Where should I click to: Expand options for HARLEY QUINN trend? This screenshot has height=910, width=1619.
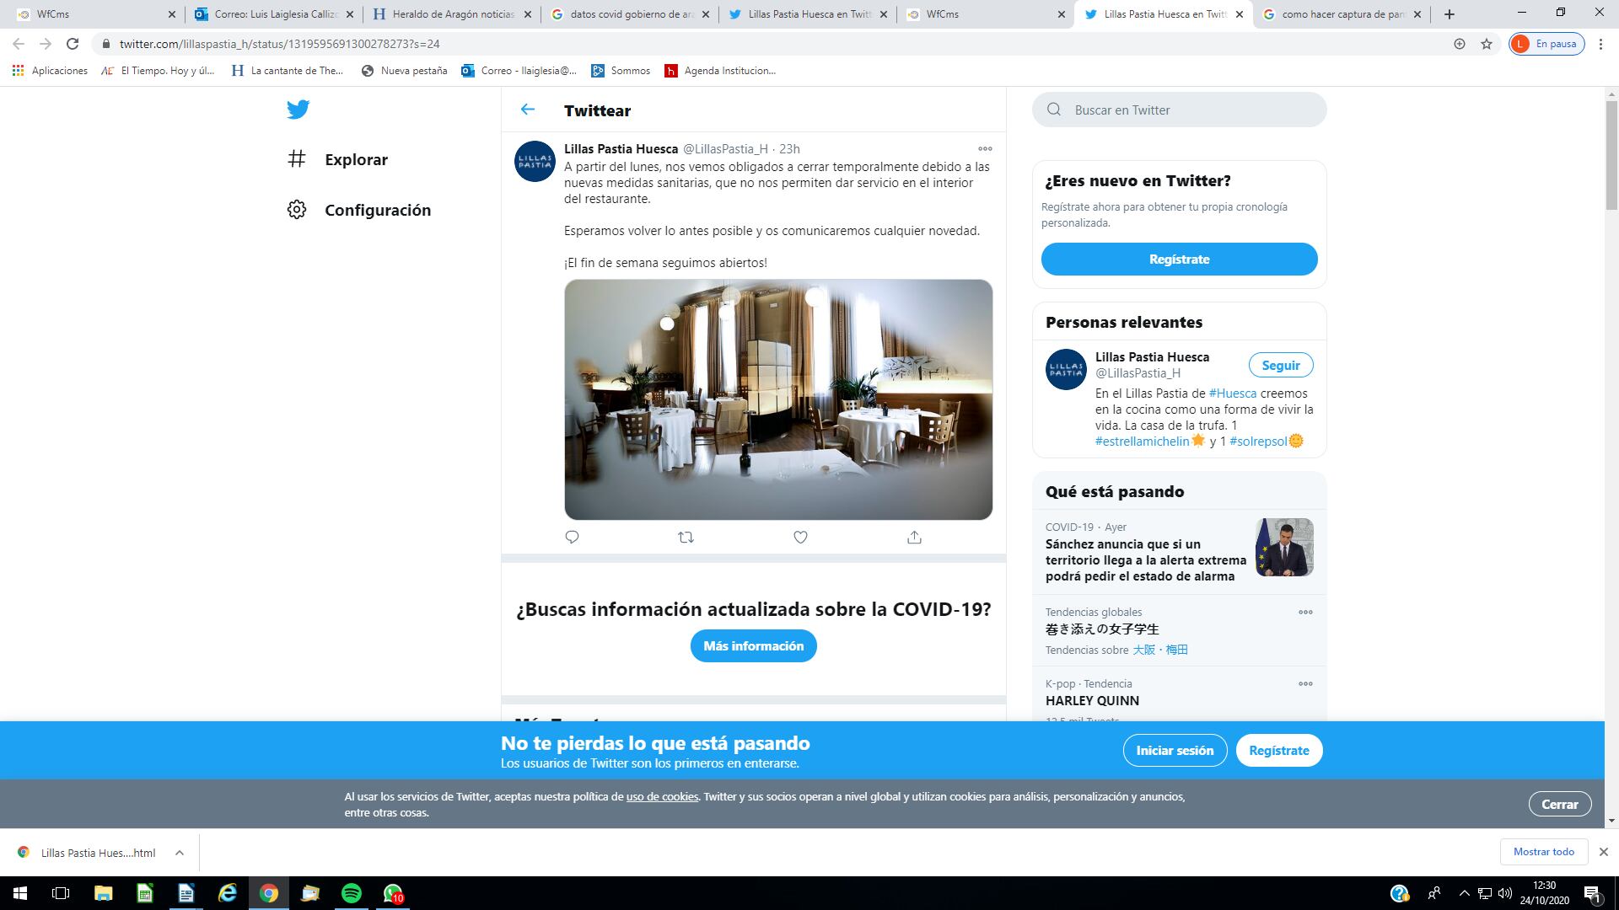tap(1305, 684)
